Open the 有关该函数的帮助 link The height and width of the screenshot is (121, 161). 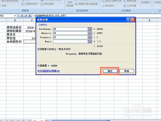(49, 71)
